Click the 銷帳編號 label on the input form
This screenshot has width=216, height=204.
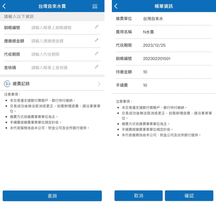pos(12,28)
